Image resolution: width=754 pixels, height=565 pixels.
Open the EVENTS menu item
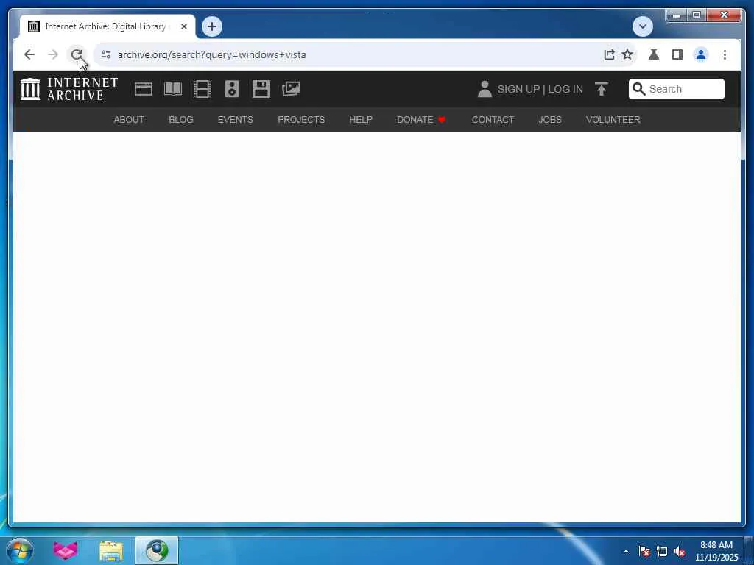tap(235, 120)
